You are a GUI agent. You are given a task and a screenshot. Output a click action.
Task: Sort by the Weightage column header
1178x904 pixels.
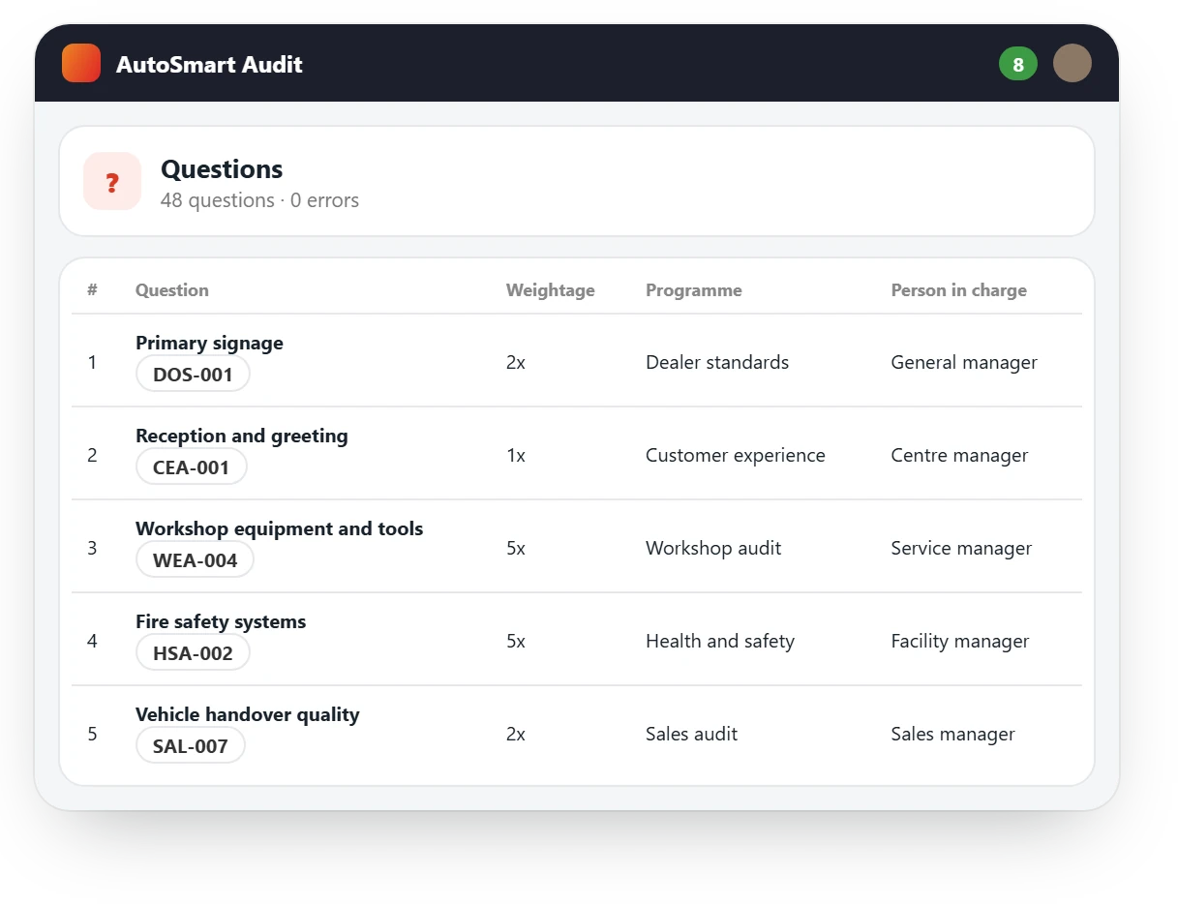(550, 290)
